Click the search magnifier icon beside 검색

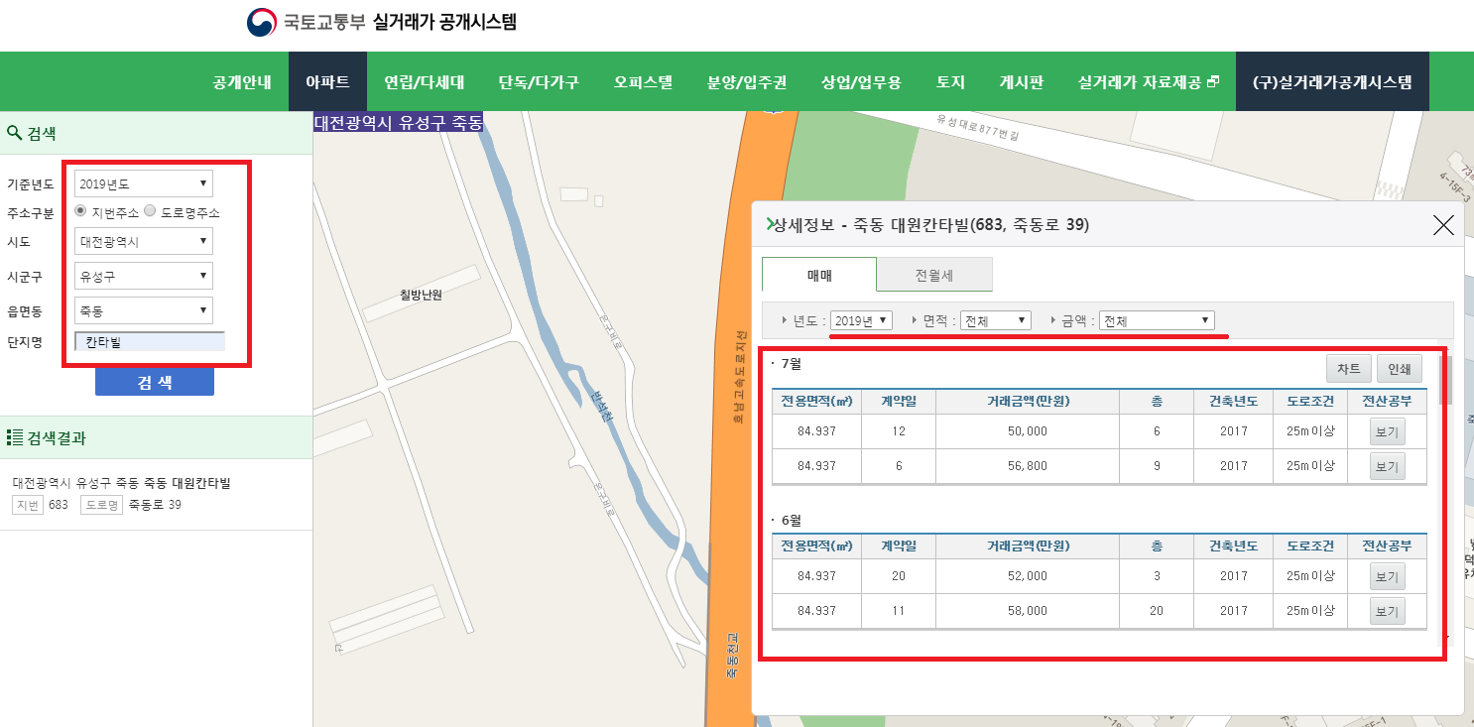[x=15, y=133]
